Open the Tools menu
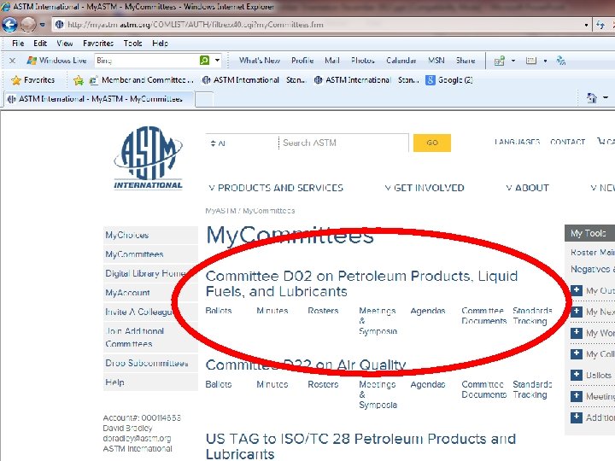This screenshot has width=615, height=461. 132,44
